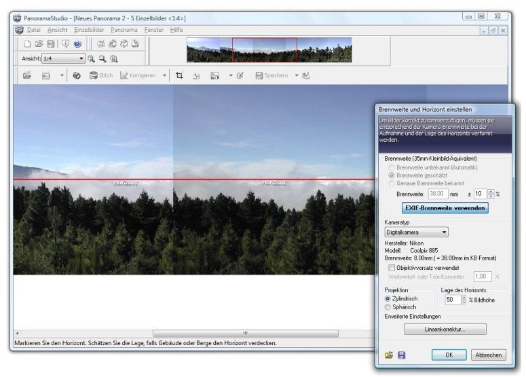The width and height of the screenshot is (526, 377).
Task: Open the blue help question mark icon
Action: 77,44
